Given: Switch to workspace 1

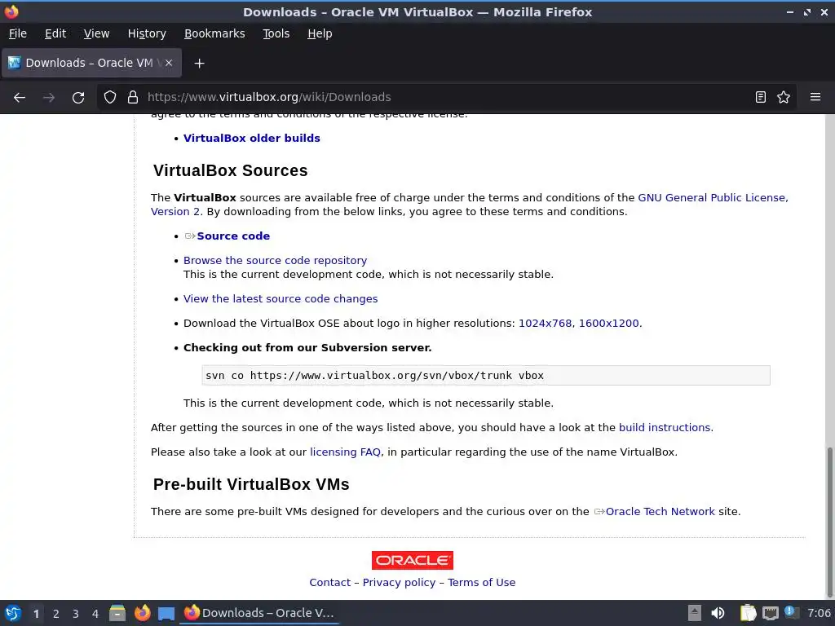Looking at the screenshot, I should coord(36,614).
